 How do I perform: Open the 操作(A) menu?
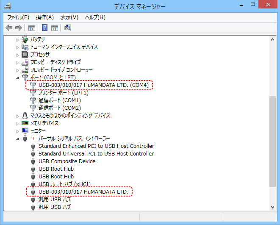click(45, 17)
